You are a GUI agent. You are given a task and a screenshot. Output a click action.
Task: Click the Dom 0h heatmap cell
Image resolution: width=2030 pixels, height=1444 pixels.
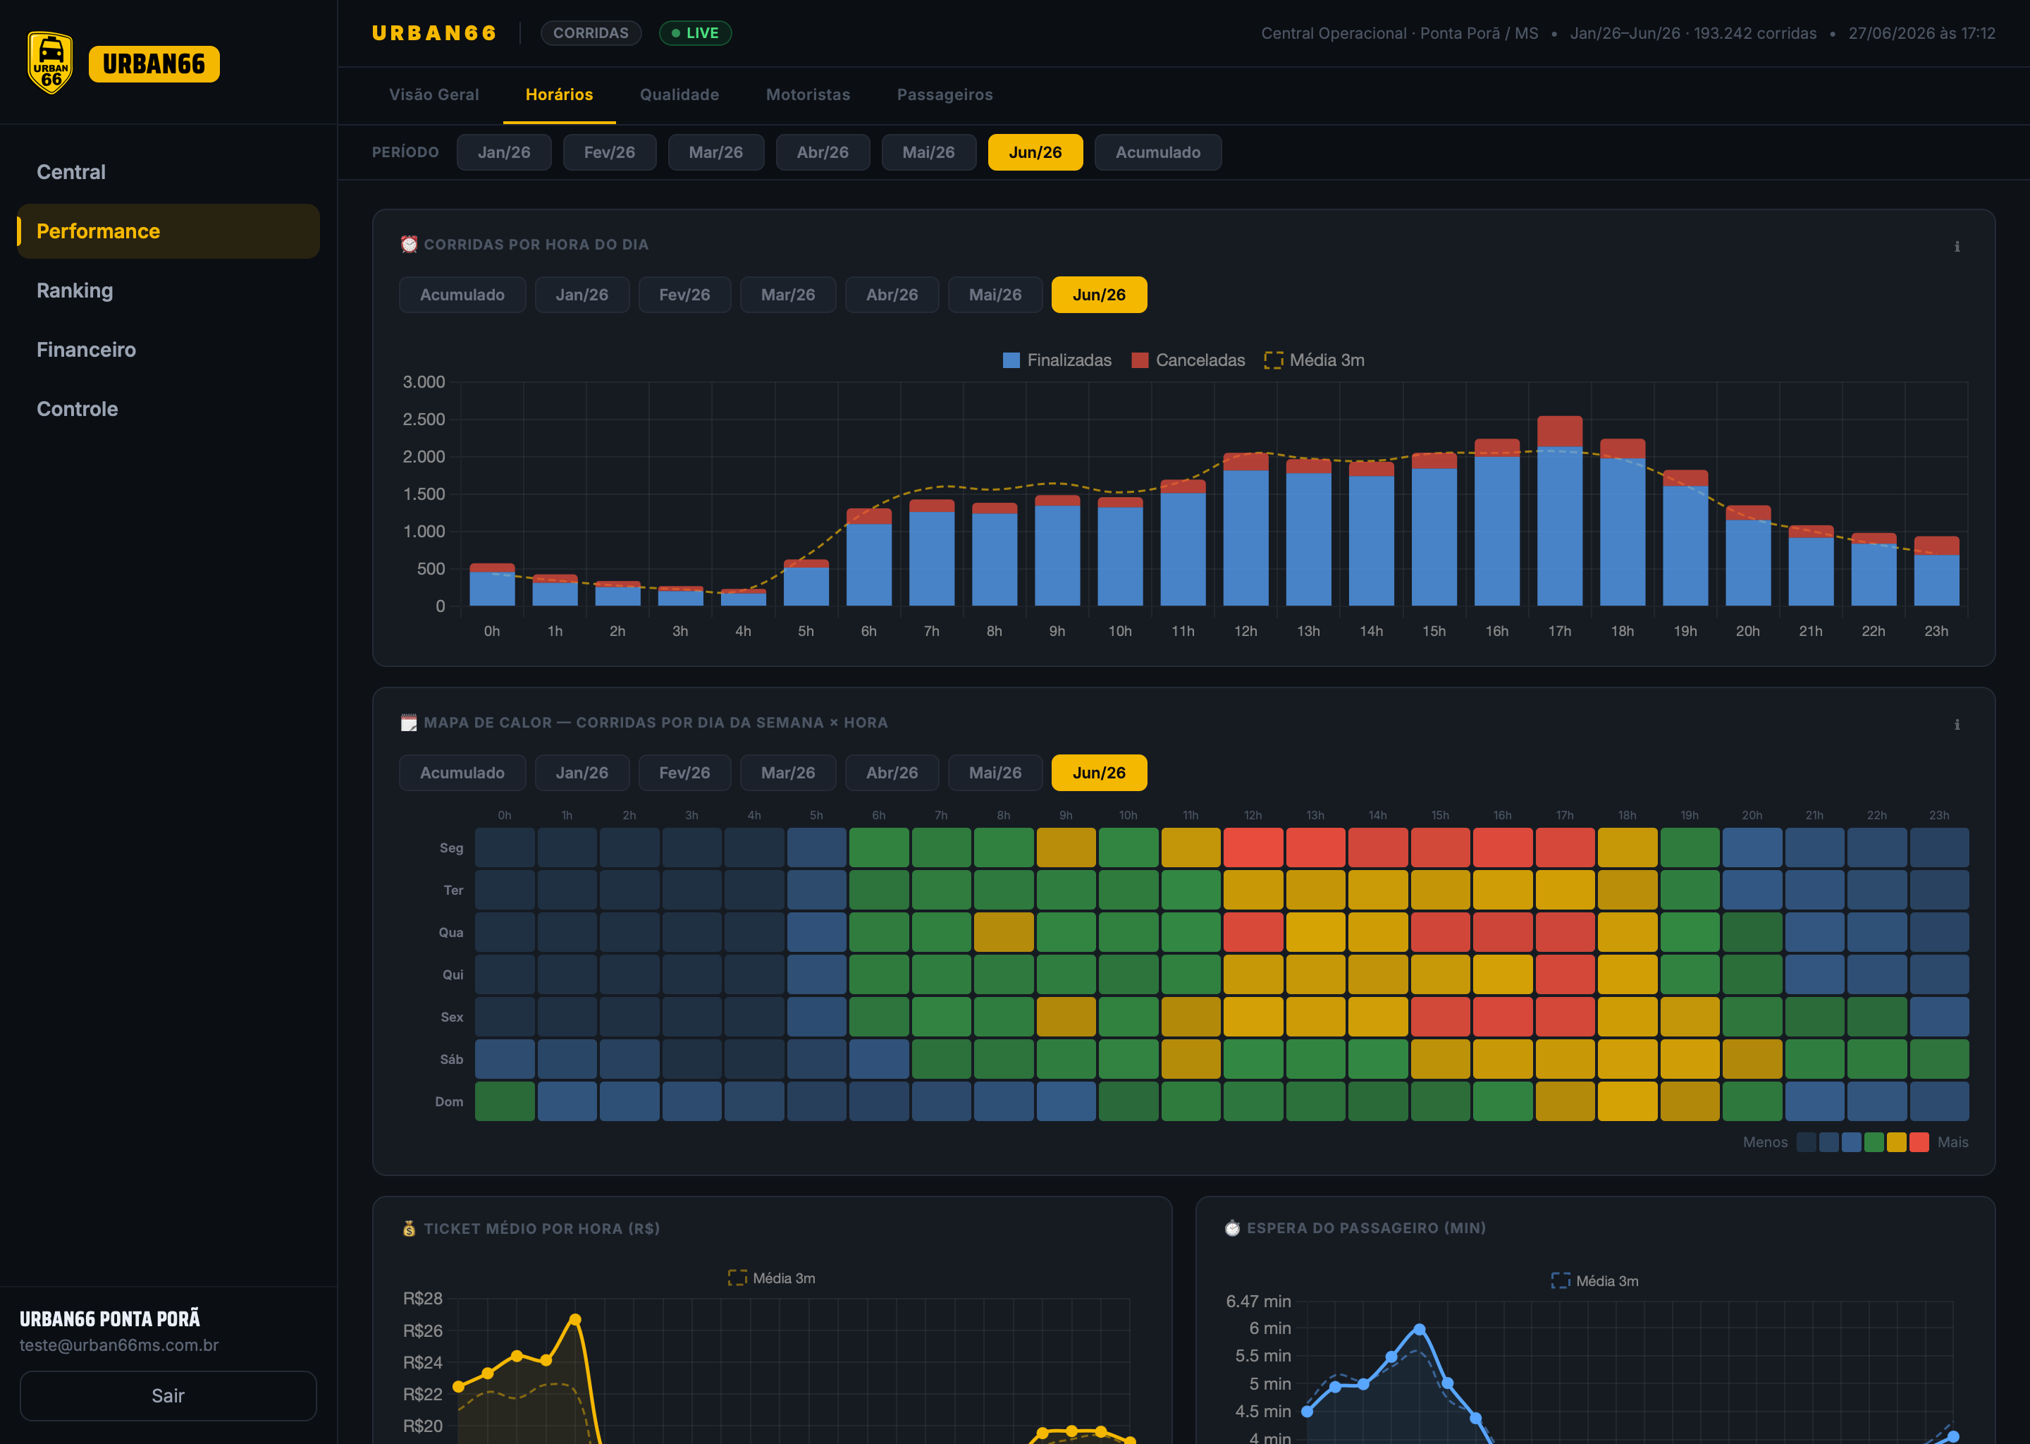pyautogui.click(x=505, y=1101)
